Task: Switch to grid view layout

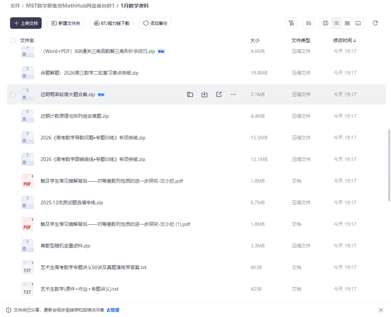Action: point(347,23)
